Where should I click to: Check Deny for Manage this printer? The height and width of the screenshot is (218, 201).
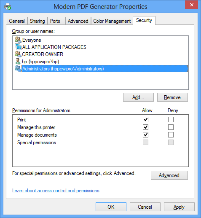click(x=171, y=127)
